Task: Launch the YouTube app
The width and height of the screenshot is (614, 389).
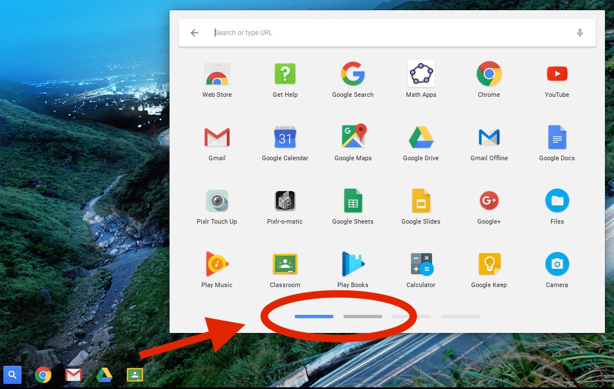Action: coord(557,74)
